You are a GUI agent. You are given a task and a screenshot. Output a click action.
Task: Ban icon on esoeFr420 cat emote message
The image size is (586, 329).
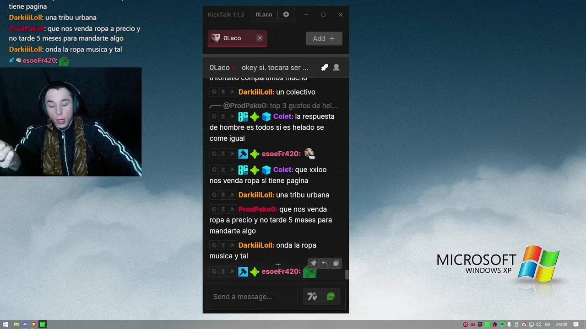[214, 154]
